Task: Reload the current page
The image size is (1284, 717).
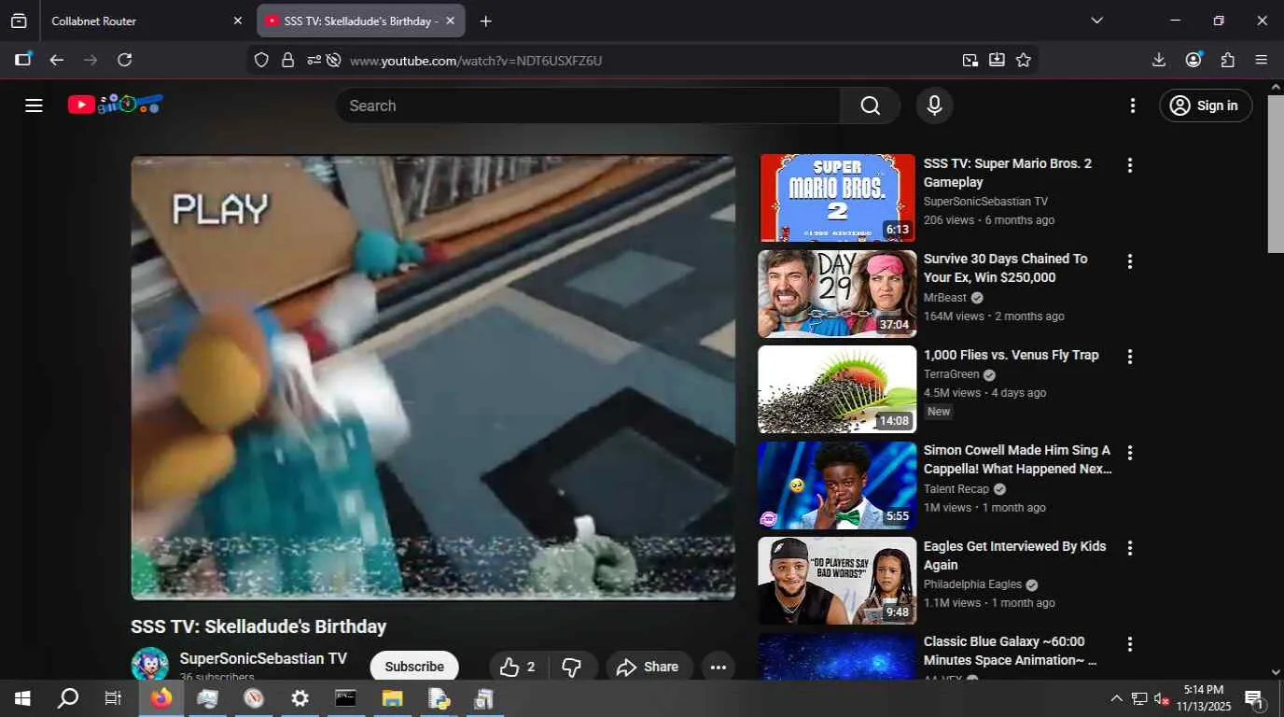Action: coord(124,60)
